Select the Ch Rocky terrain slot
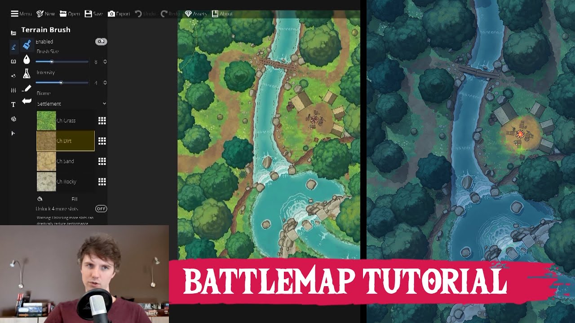575x323 pixels. point(66,182)
